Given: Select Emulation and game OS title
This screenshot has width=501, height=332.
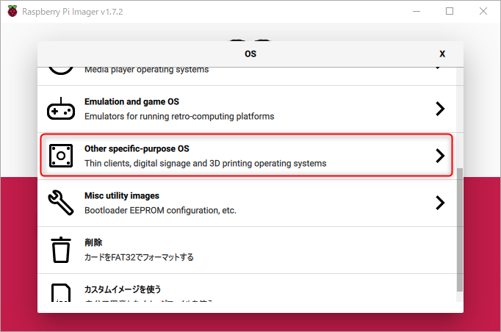Looking at the screenshot, I should click(x=131, y=101).
